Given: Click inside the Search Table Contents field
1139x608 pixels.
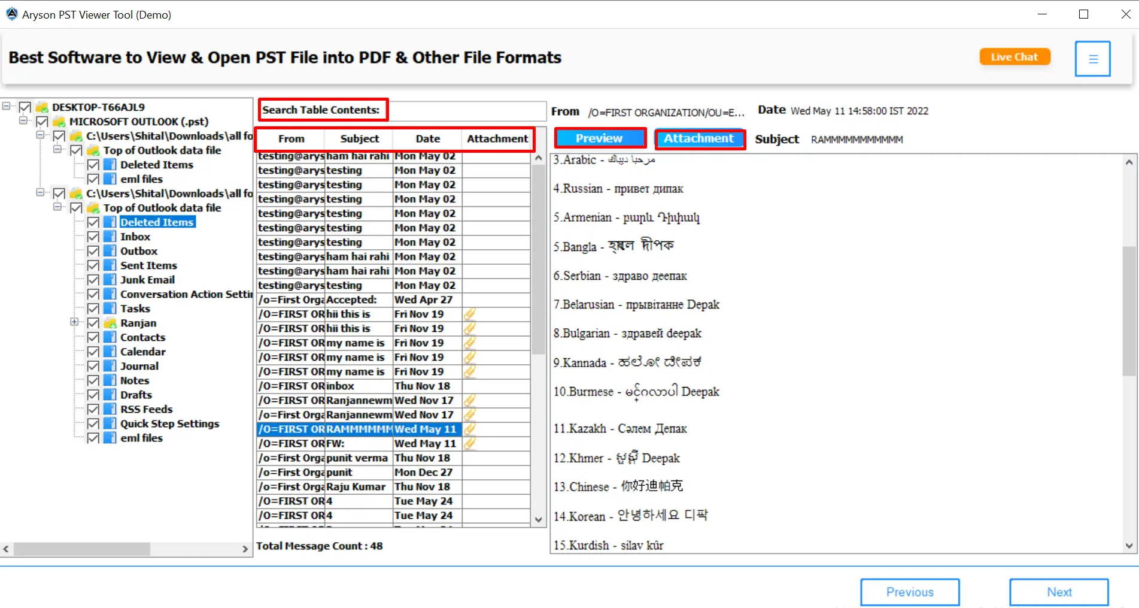Looking at the screenshot, I should tap(467, 111).
